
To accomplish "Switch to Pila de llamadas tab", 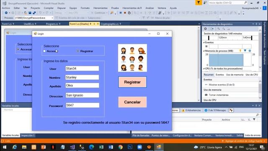I will 141,135.
